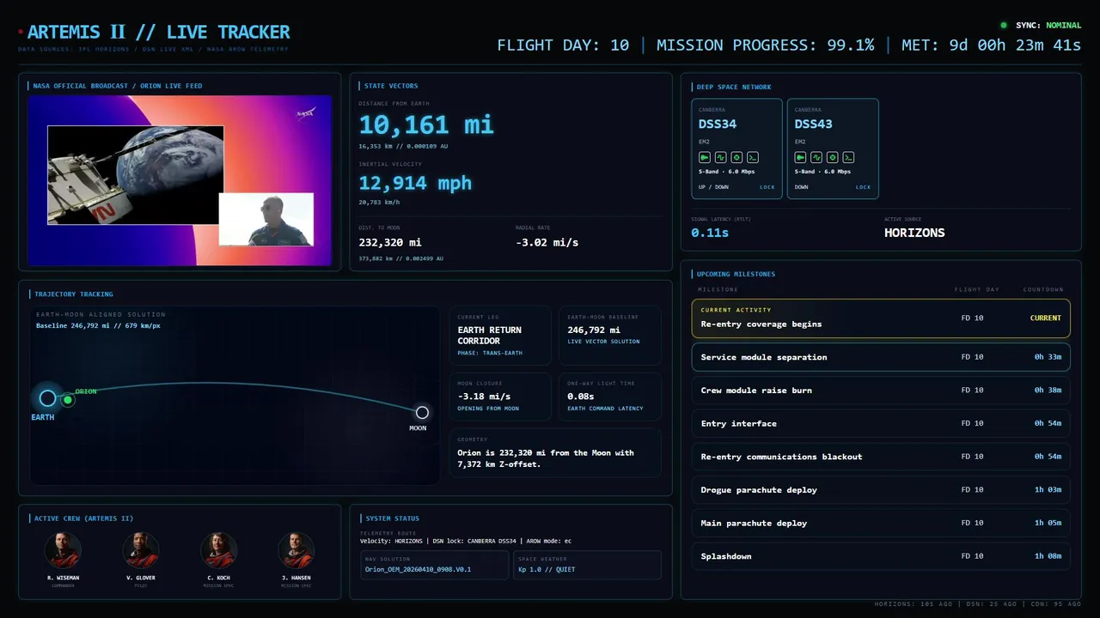Viewport: 1100px width, 618px height.
Task: Click the DSS34 antenna signal icon
Action: coord(704,157)
